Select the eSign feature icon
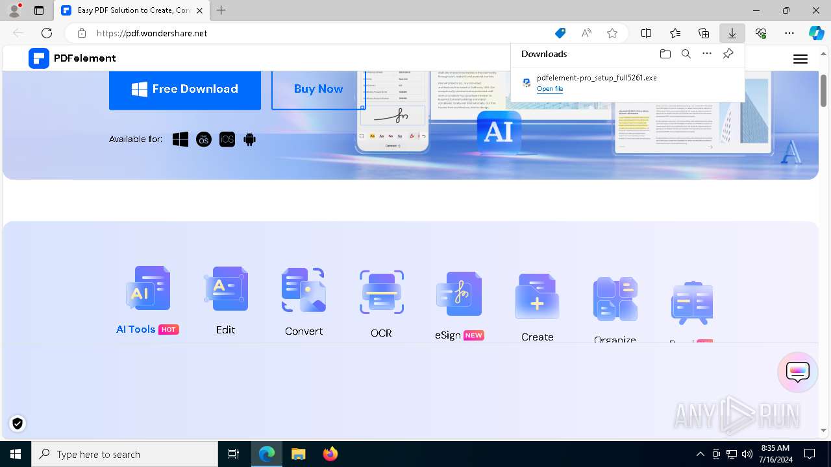The height and width of the screenshot is (467, 831). (459, 294)
